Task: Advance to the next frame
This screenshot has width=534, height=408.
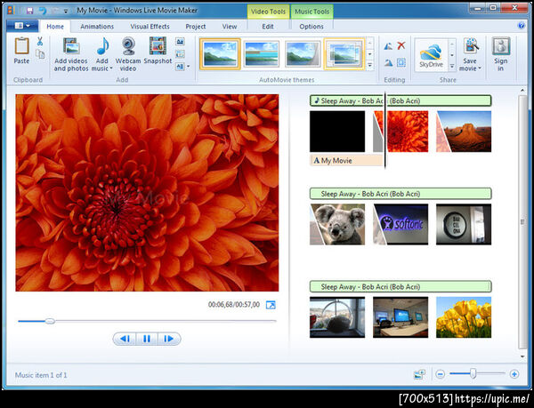Action: click(169, 339)
